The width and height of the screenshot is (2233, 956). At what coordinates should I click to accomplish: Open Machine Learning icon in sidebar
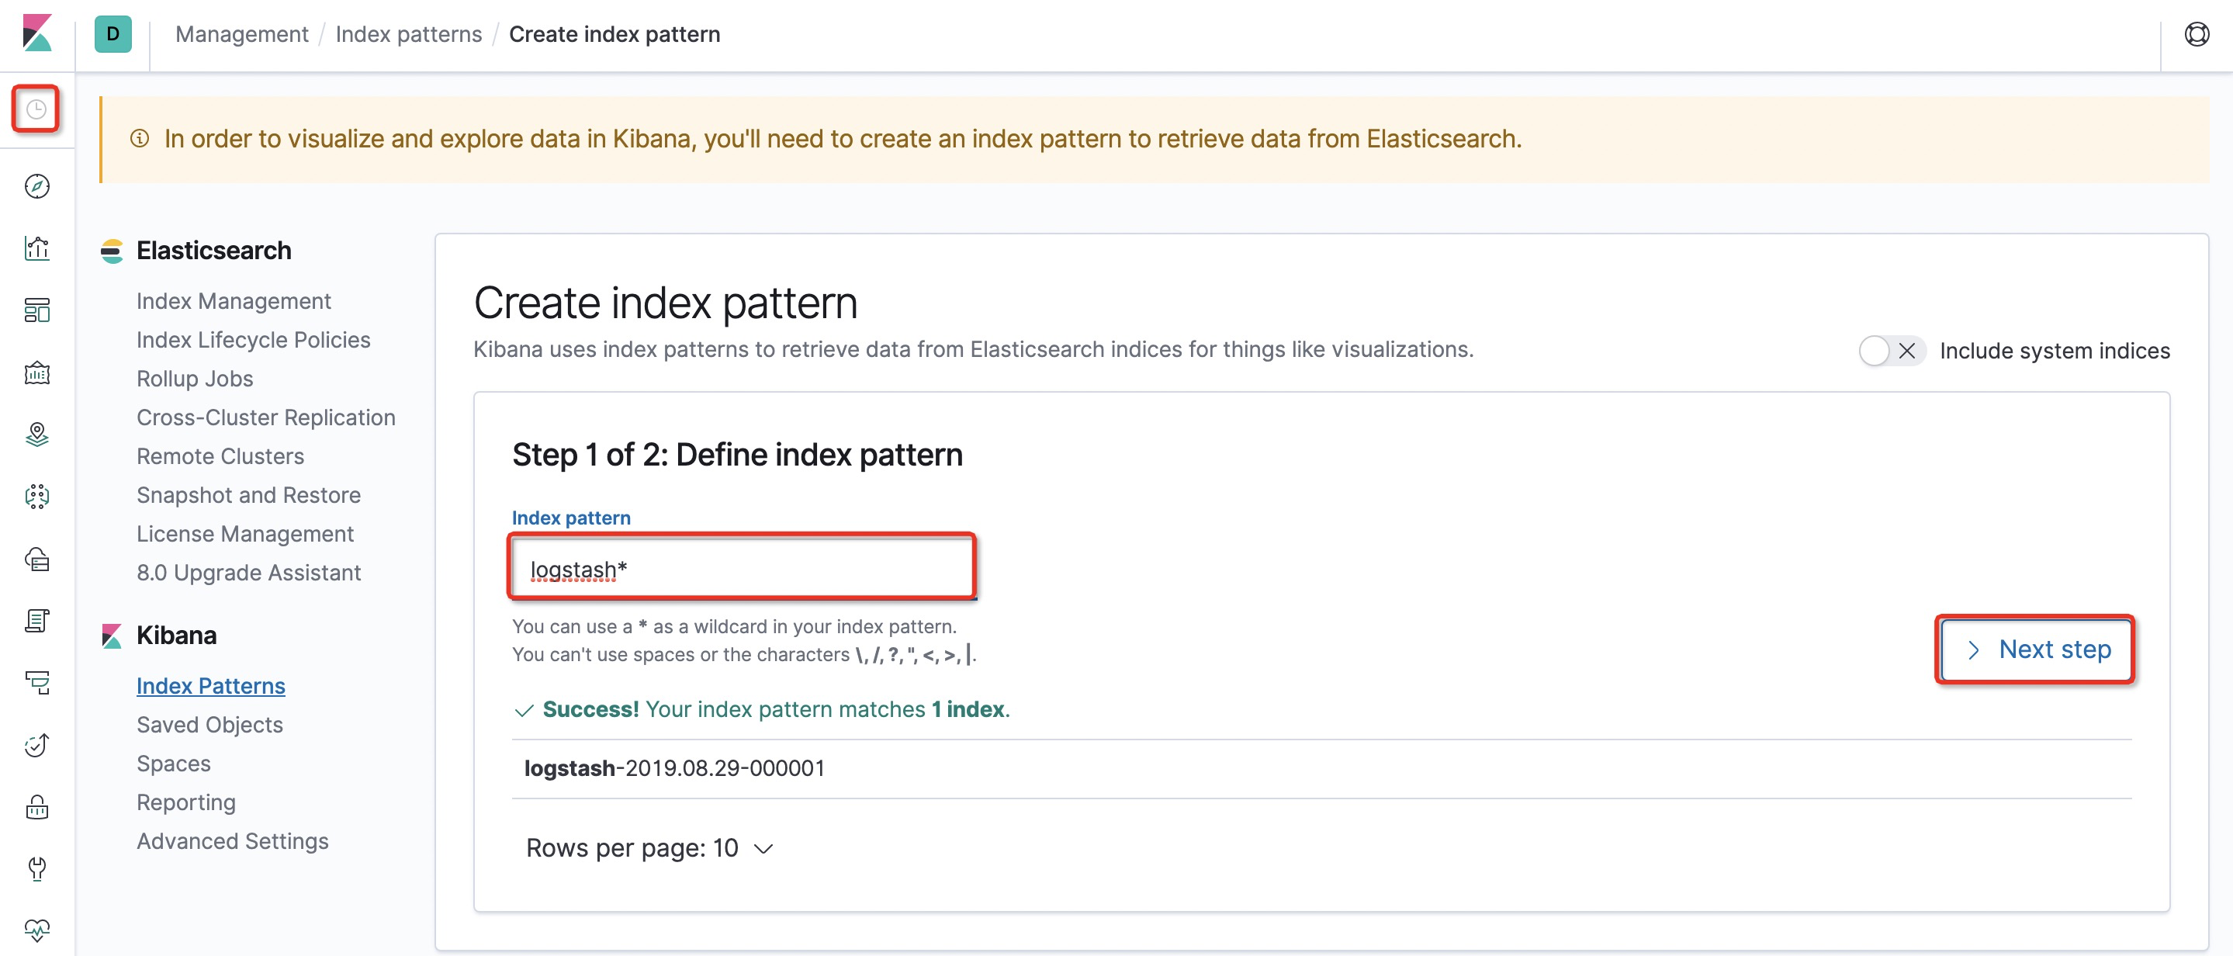36,497
